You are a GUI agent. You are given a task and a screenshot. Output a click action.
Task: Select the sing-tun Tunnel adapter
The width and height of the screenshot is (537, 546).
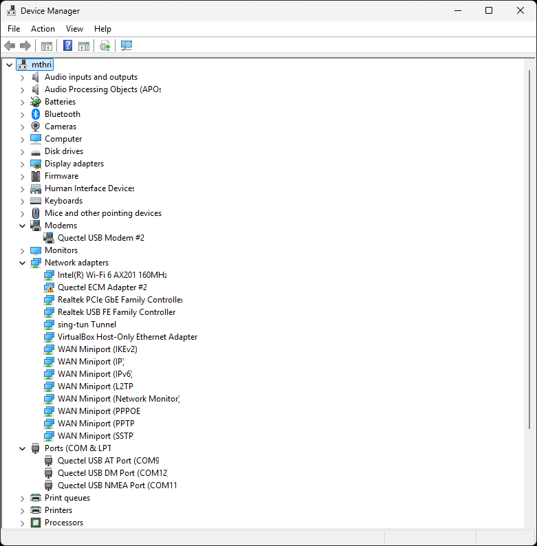(87, 325)
